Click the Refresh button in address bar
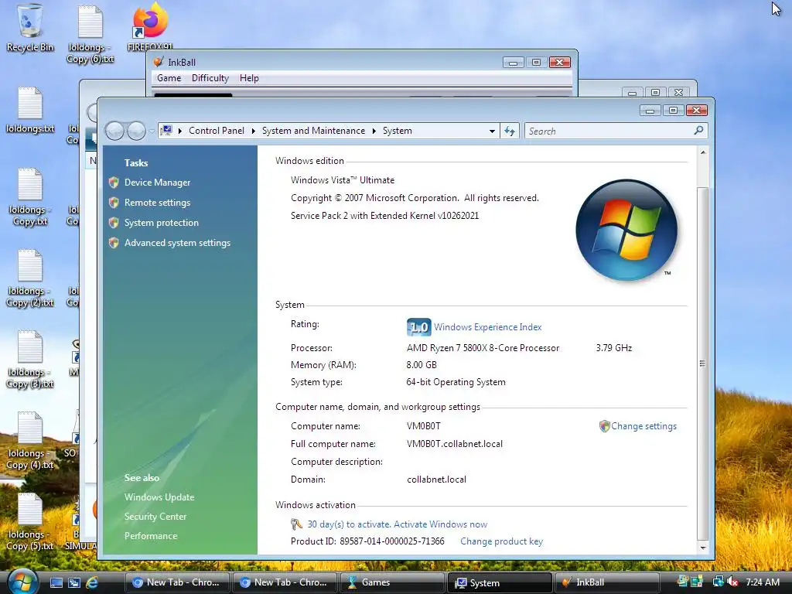 pyautogui.click(x=510, y=131)
